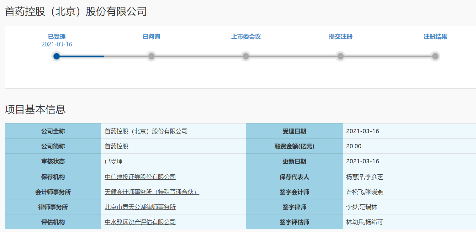Open the 北京市竞天公诚律师事务所 link
476x232 pixels.
click(140, 207)
